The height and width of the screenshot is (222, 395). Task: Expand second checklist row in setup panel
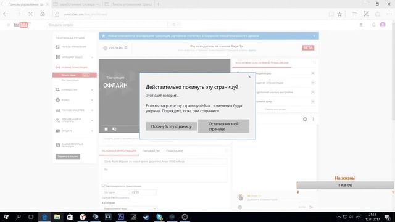coord(313,83)
